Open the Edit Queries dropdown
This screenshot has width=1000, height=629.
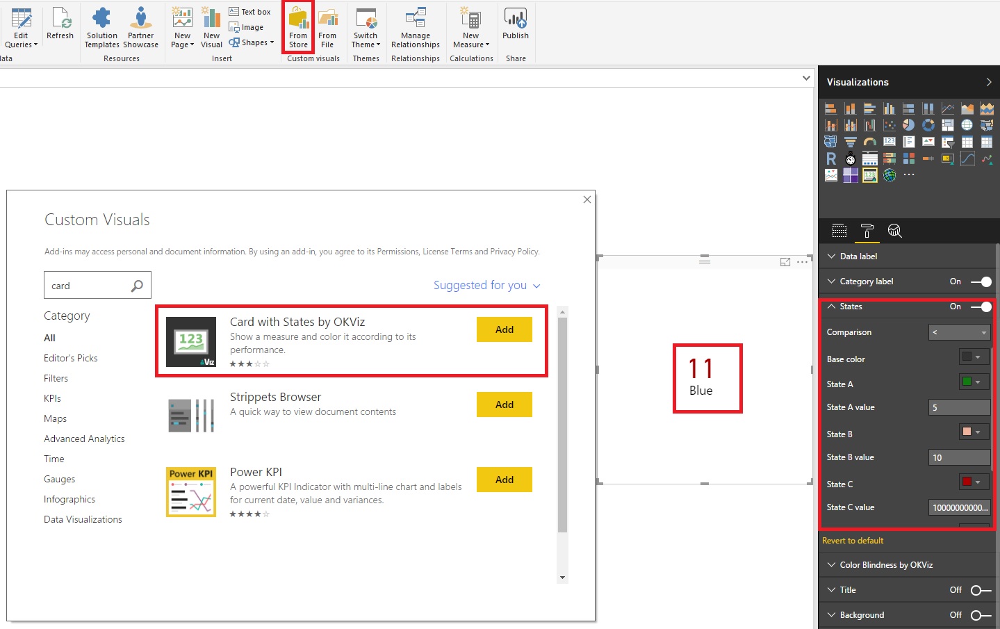[21, 28]
